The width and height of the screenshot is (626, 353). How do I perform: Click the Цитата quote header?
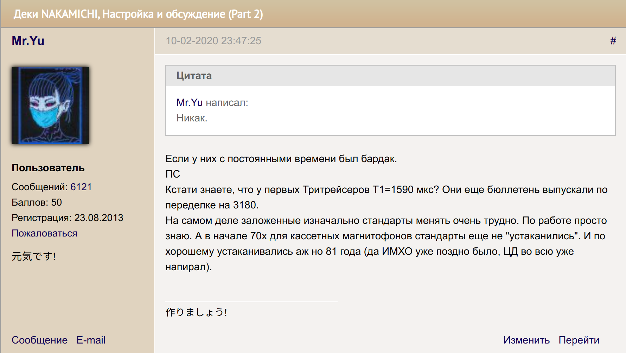(194, 75)
